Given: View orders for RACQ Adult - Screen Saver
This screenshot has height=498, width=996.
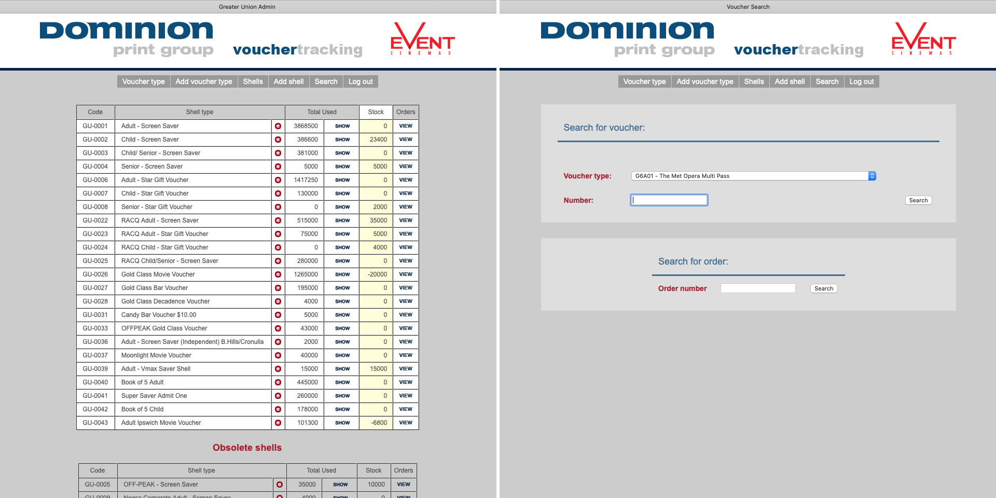Looking at the screenshot, I should (x=406, y=220).
